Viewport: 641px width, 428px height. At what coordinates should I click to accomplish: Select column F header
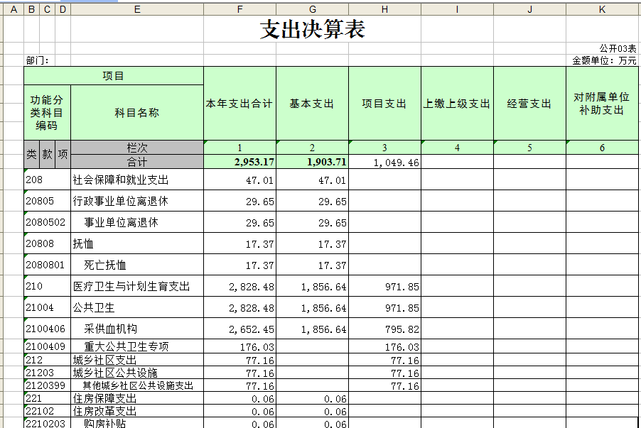[x=239, y=9]
